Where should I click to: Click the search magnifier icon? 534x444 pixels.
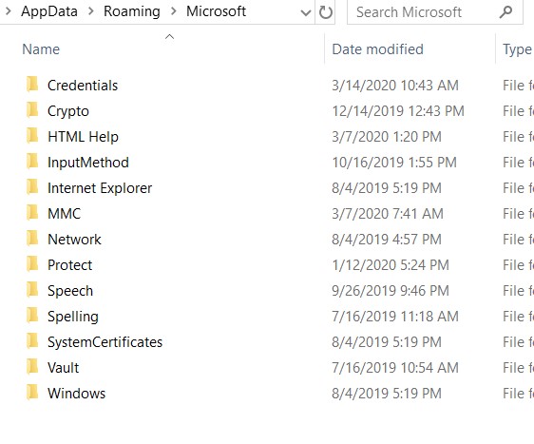(505, 12)
